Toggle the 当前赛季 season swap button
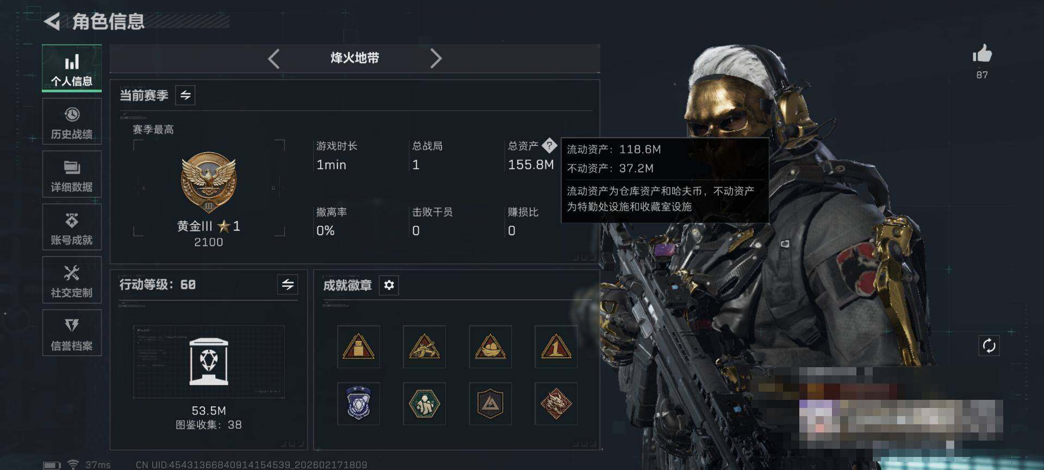The height and width of the screenshot is (470, 1044). (x=185, y=95)
